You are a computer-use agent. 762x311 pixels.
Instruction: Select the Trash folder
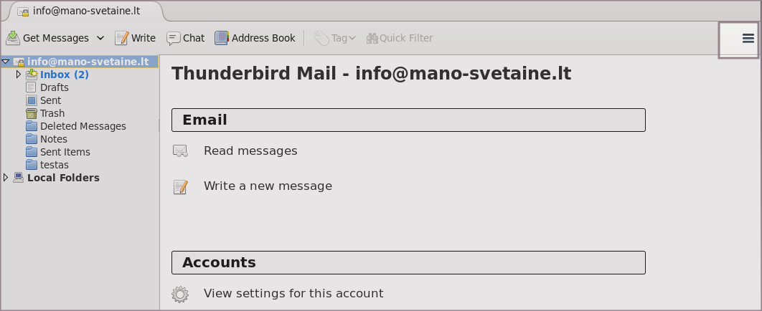(52, 113)
